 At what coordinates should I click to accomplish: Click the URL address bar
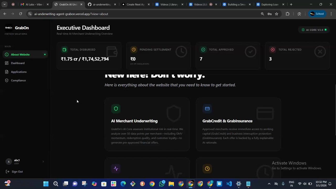point(142,14)
